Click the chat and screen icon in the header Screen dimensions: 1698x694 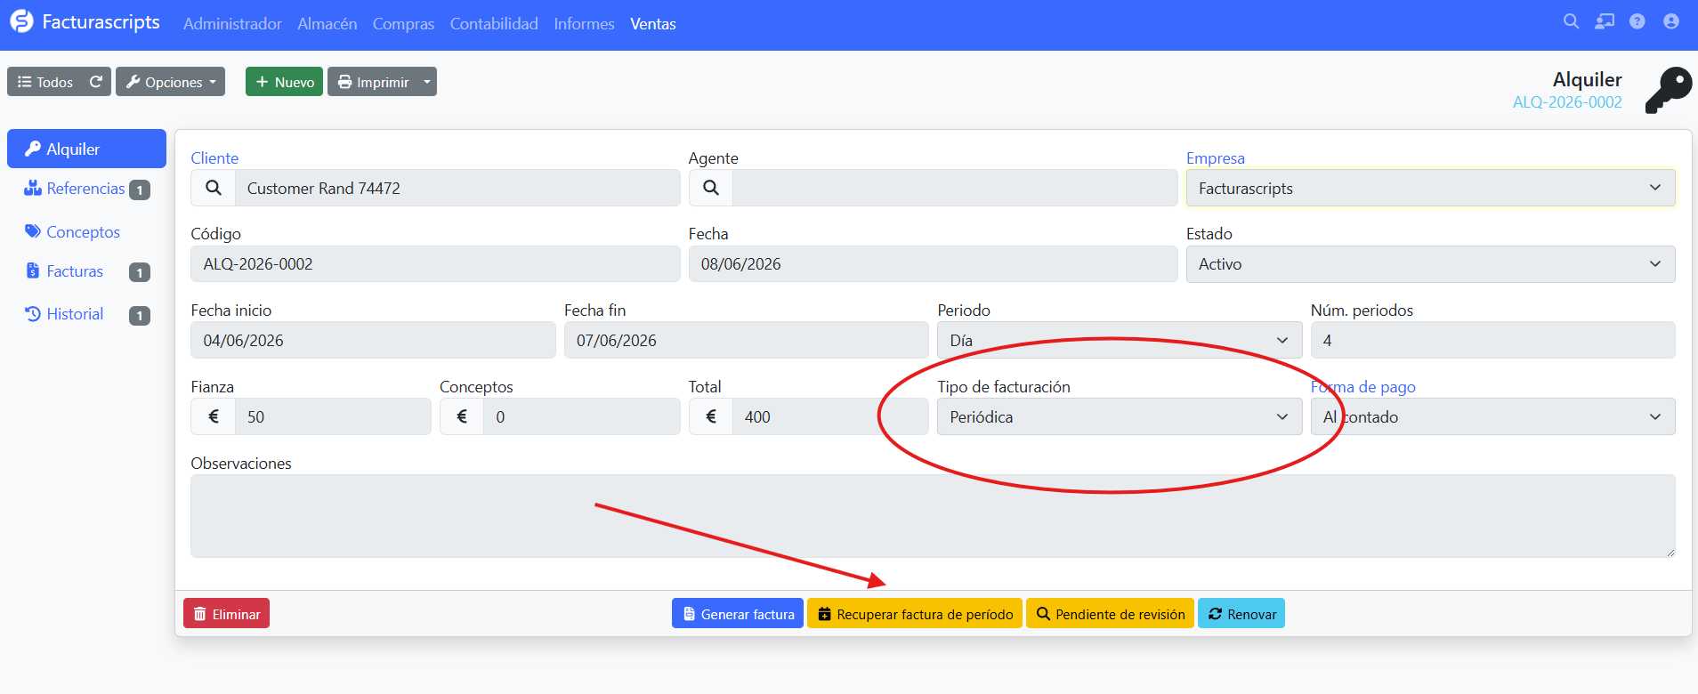pos(1604,22)
